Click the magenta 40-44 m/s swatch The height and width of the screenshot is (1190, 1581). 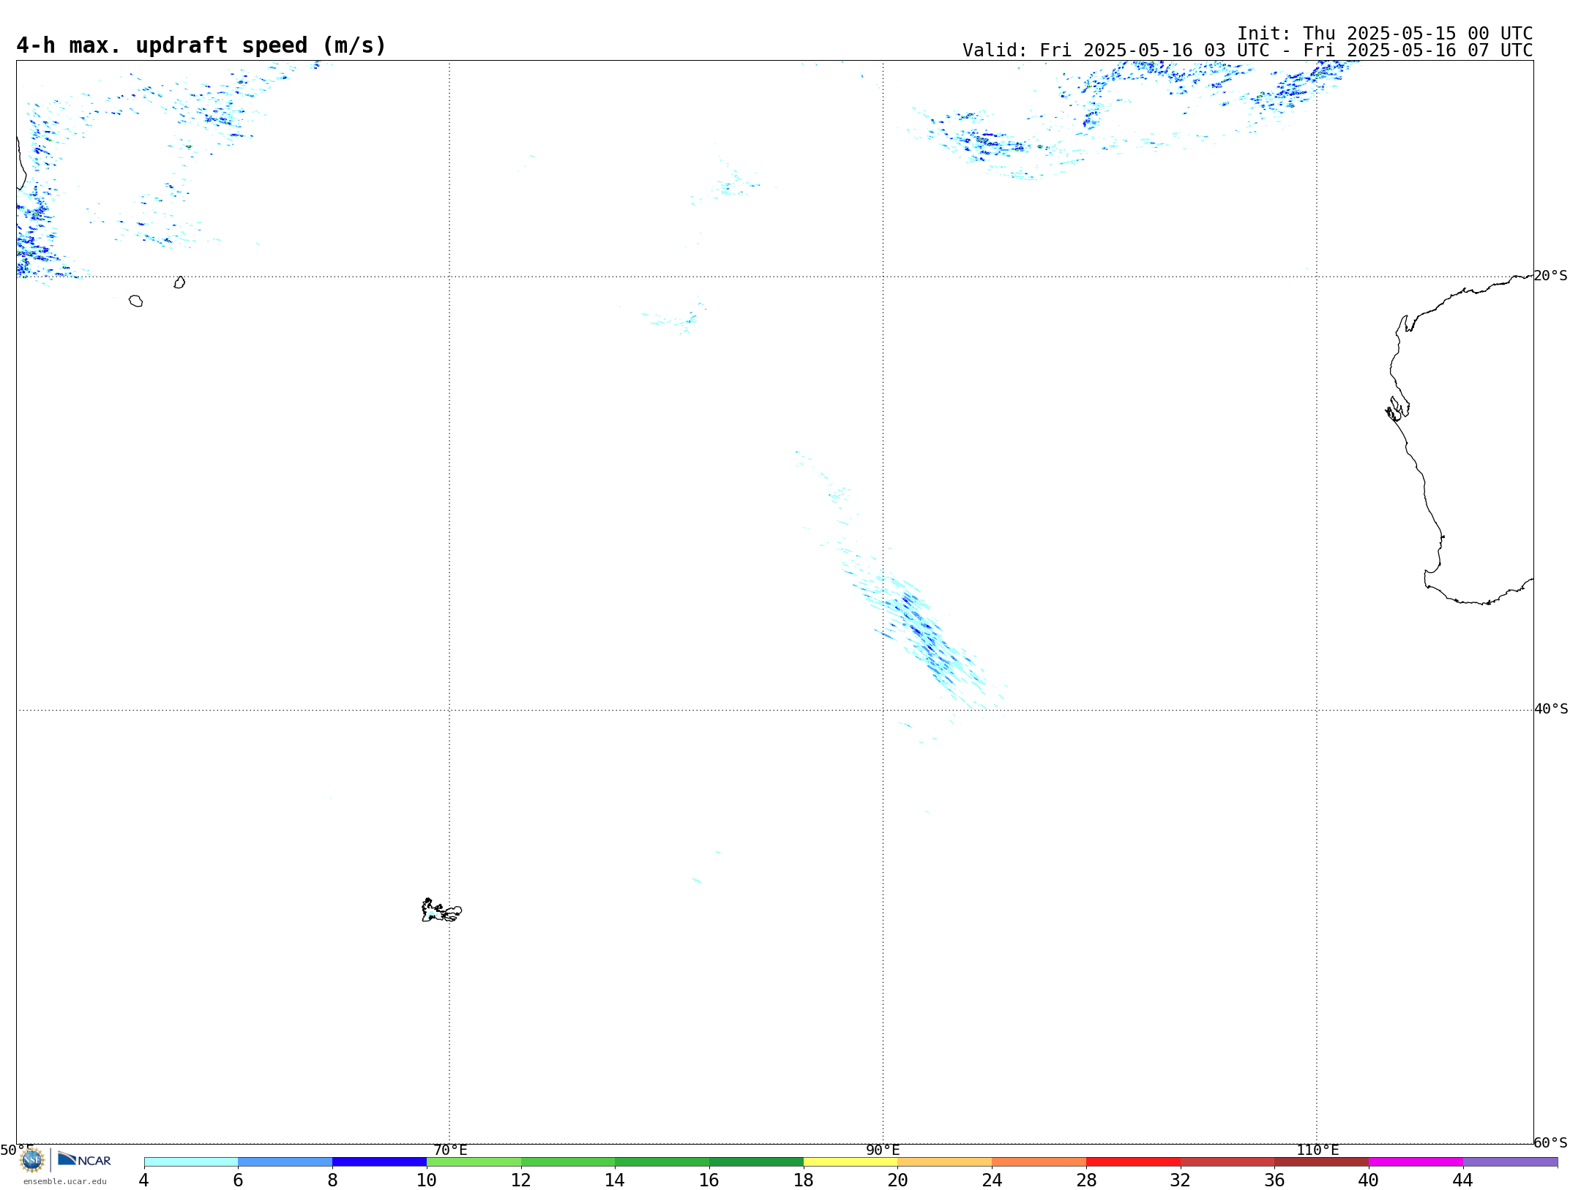pyautogui.click(x=1416, y=1162)
